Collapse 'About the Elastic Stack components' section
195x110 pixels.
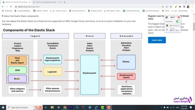coord(20,16)
